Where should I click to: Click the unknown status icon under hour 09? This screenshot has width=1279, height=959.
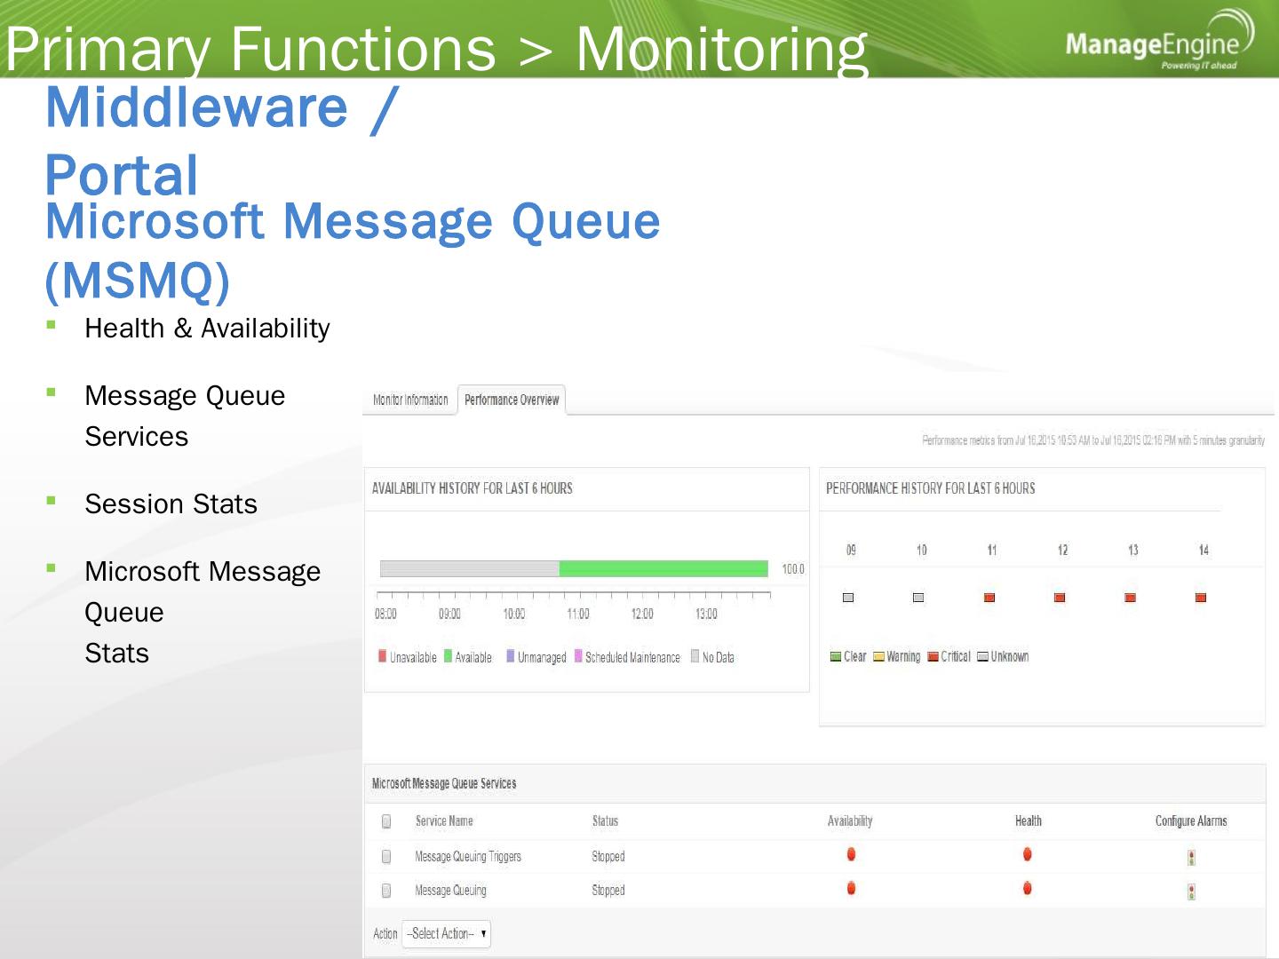(848, 598)
